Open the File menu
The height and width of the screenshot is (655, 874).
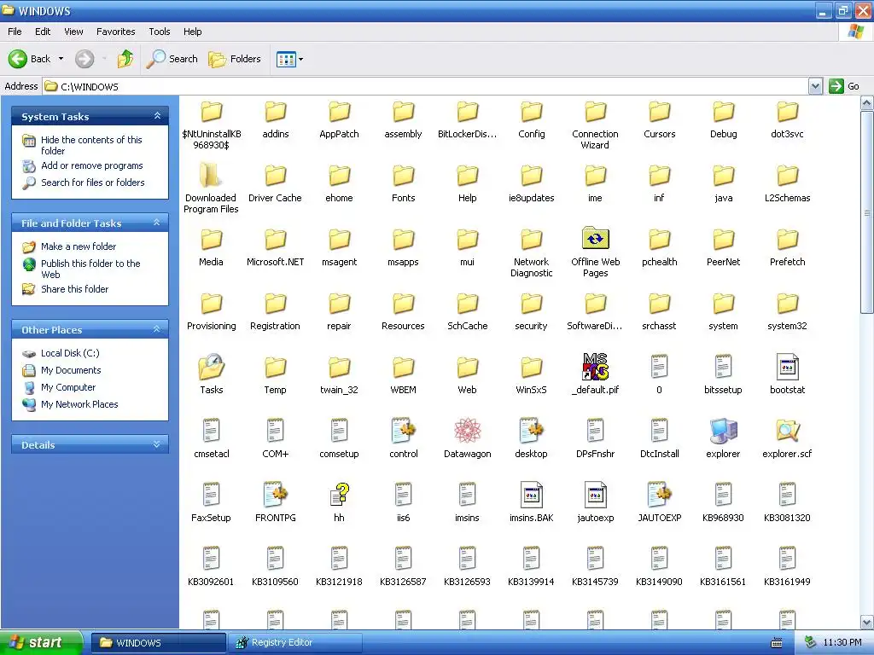[15, 32]
